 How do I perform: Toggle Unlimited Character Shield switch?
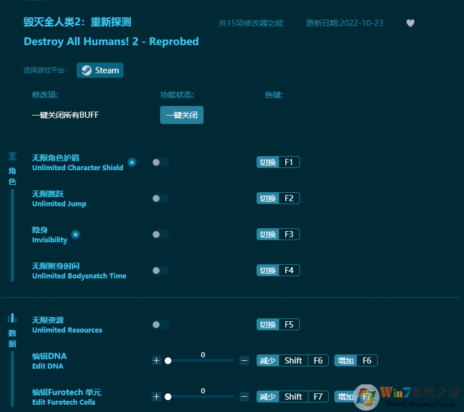tap(160, 162)
